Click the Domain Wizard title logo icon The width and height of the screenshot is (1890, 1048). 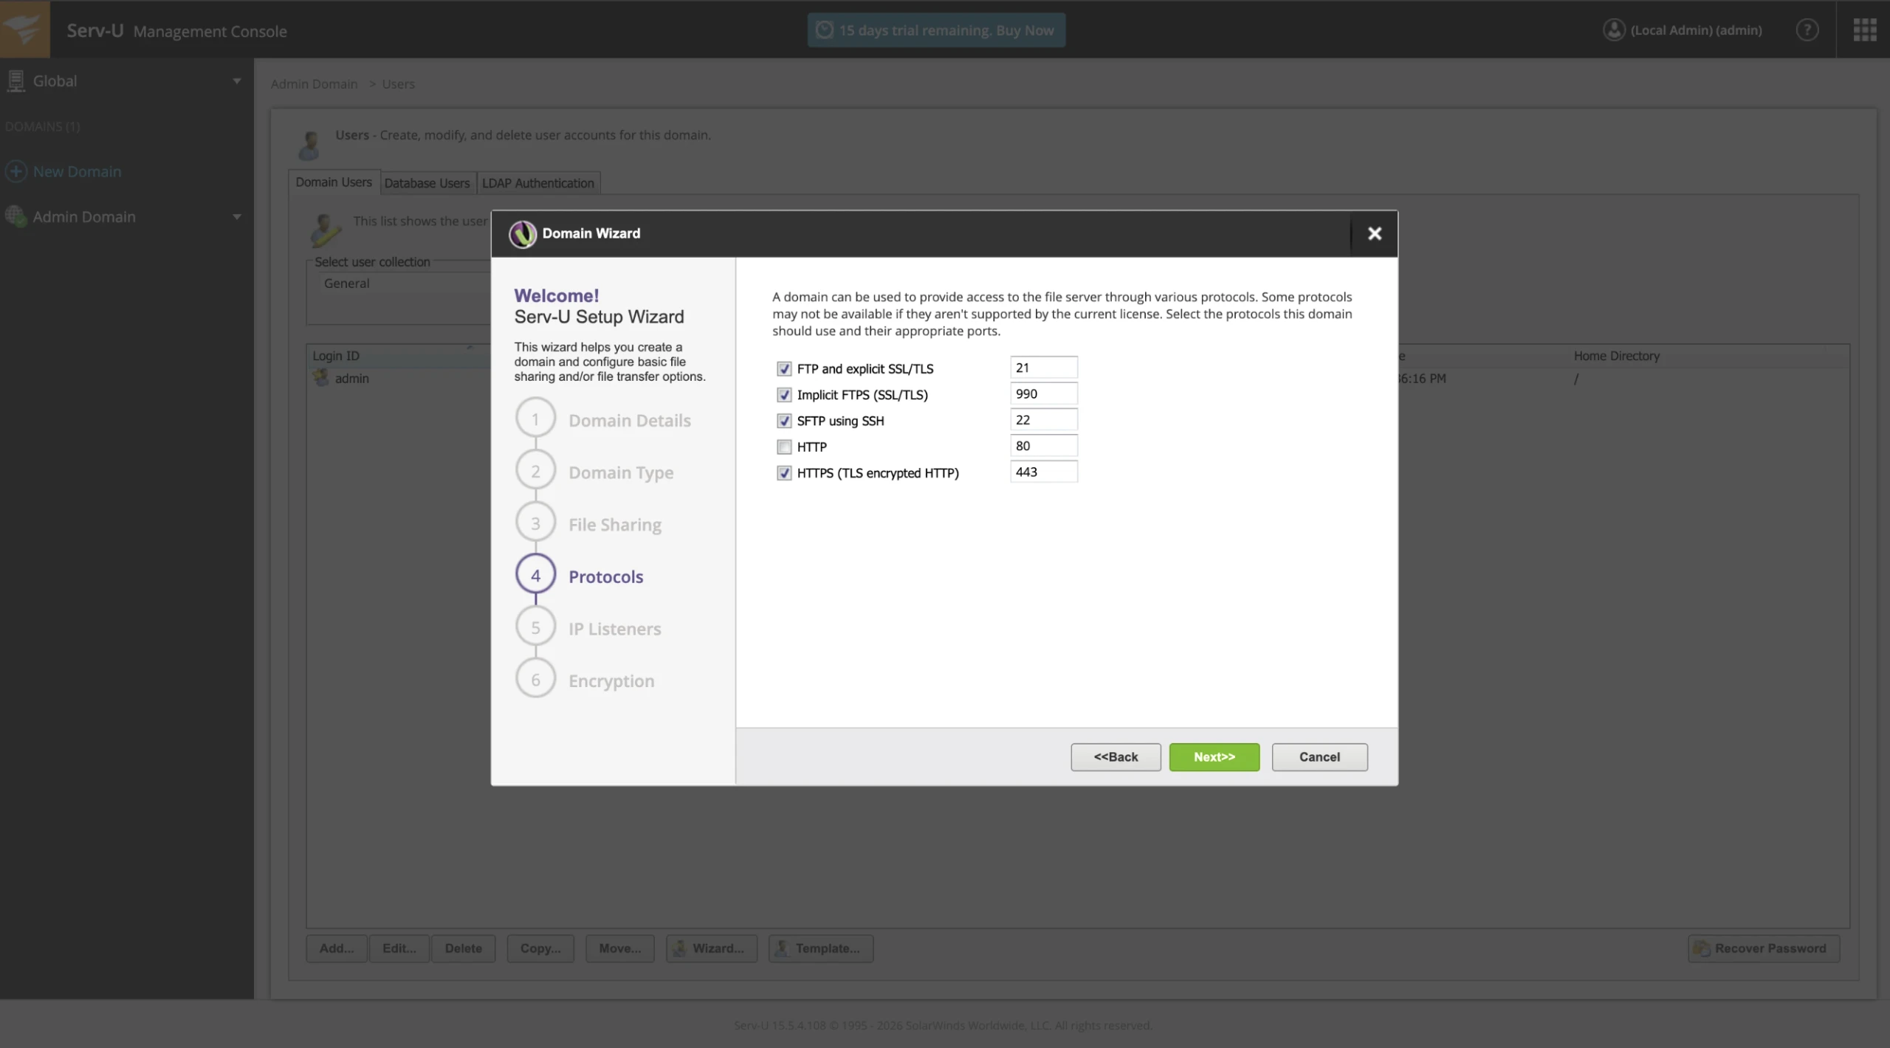[522, 234]
